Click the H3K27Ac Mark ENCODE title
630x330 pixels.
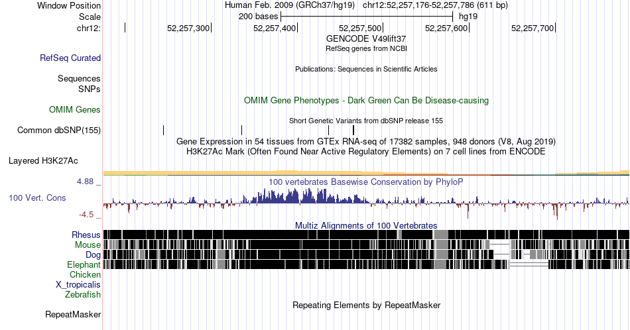pyautogui.click(x=366, y=151)
